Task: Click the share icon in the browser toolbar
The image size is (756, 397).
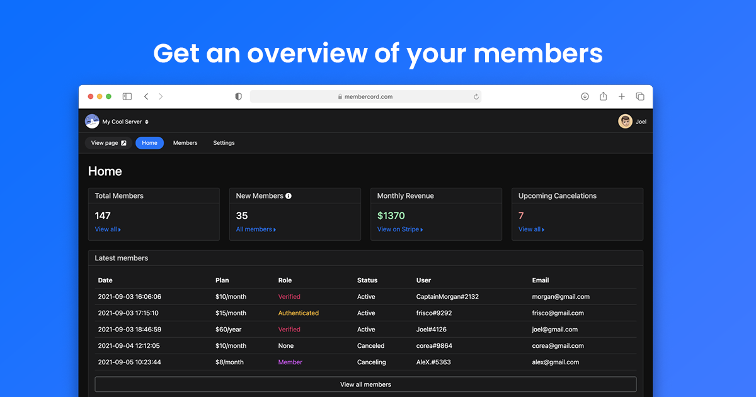Action: (603, 96)
